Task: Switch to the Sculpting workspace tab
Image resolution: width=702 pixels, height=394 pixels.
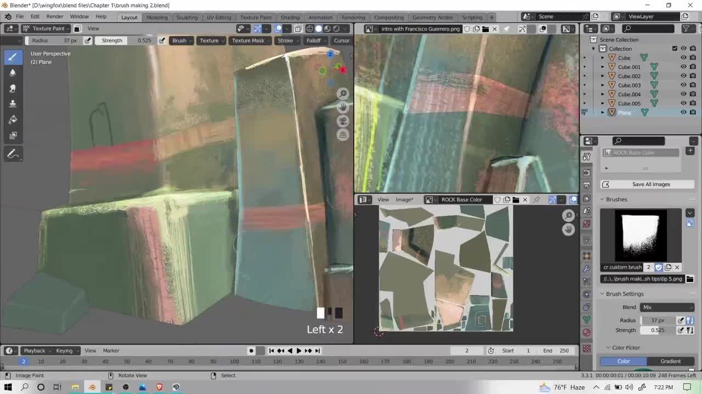Action: click(x=187, y=18)
